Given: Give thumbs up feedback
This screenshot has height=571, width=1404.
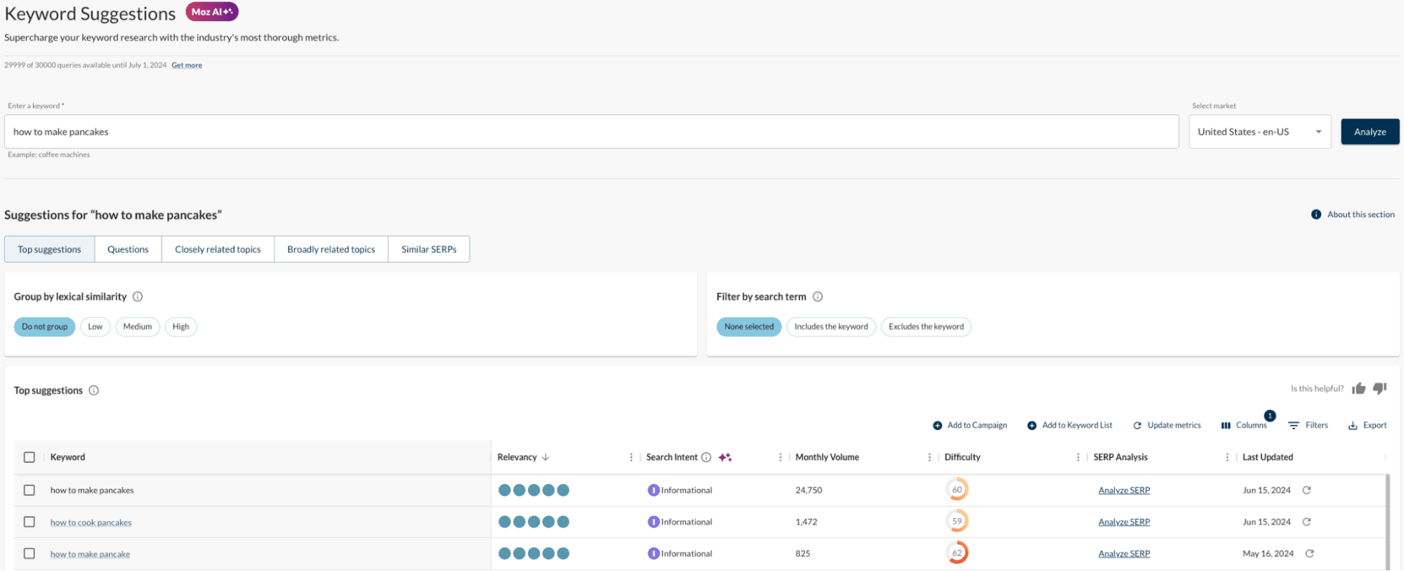Looking at the screenshot, I should (1358, 388).
